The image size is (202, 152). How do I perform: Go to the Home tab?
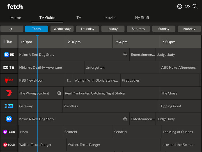[x=16, y=17]
